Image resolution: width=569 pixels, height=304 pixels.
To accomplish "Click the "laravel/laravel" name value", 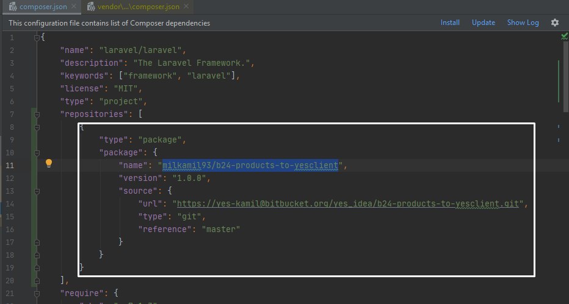I will pyautogui.click(x=140, y=51).
